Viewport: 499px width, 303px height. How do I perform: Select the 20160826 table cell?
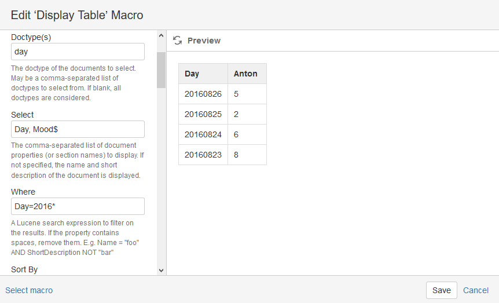(203, 94)
